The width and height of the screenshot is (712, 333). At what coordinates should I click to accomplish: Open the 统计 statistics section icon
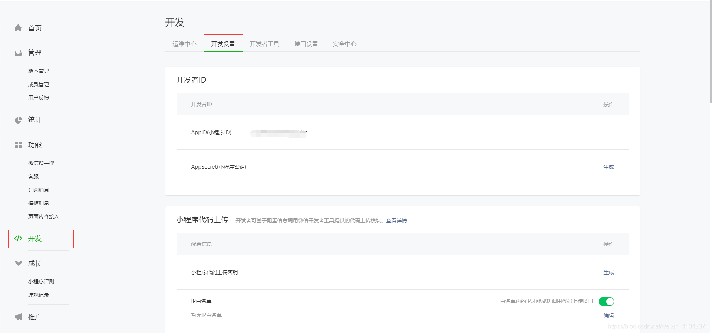pos(18,120)
